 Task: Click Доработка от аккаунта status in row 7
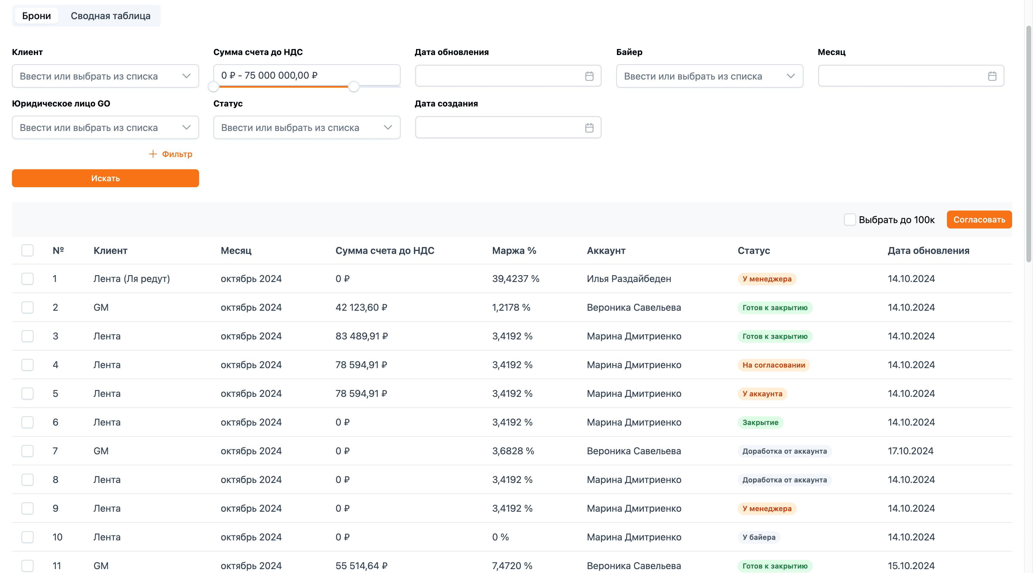(x=784, y=451)
